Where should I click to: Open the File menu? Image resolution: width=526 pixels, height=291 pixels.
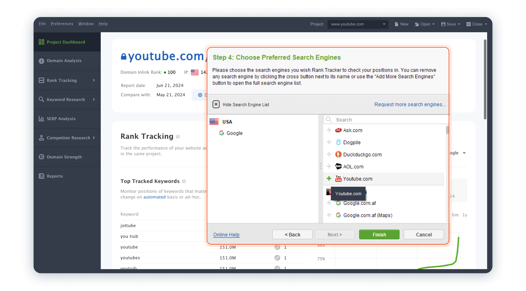click(x=42, y=24)
